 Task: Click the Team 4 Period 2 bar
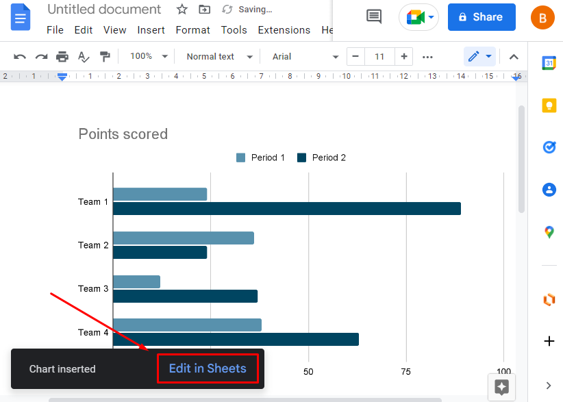(236, 339)
